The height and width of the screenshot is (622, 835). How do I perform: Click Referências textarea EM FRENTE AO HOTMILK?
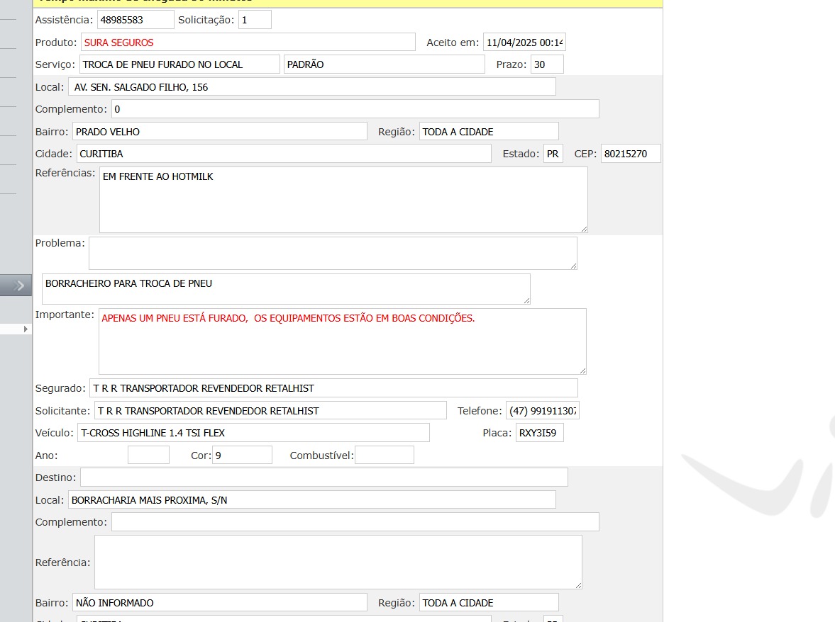[343, 200]
